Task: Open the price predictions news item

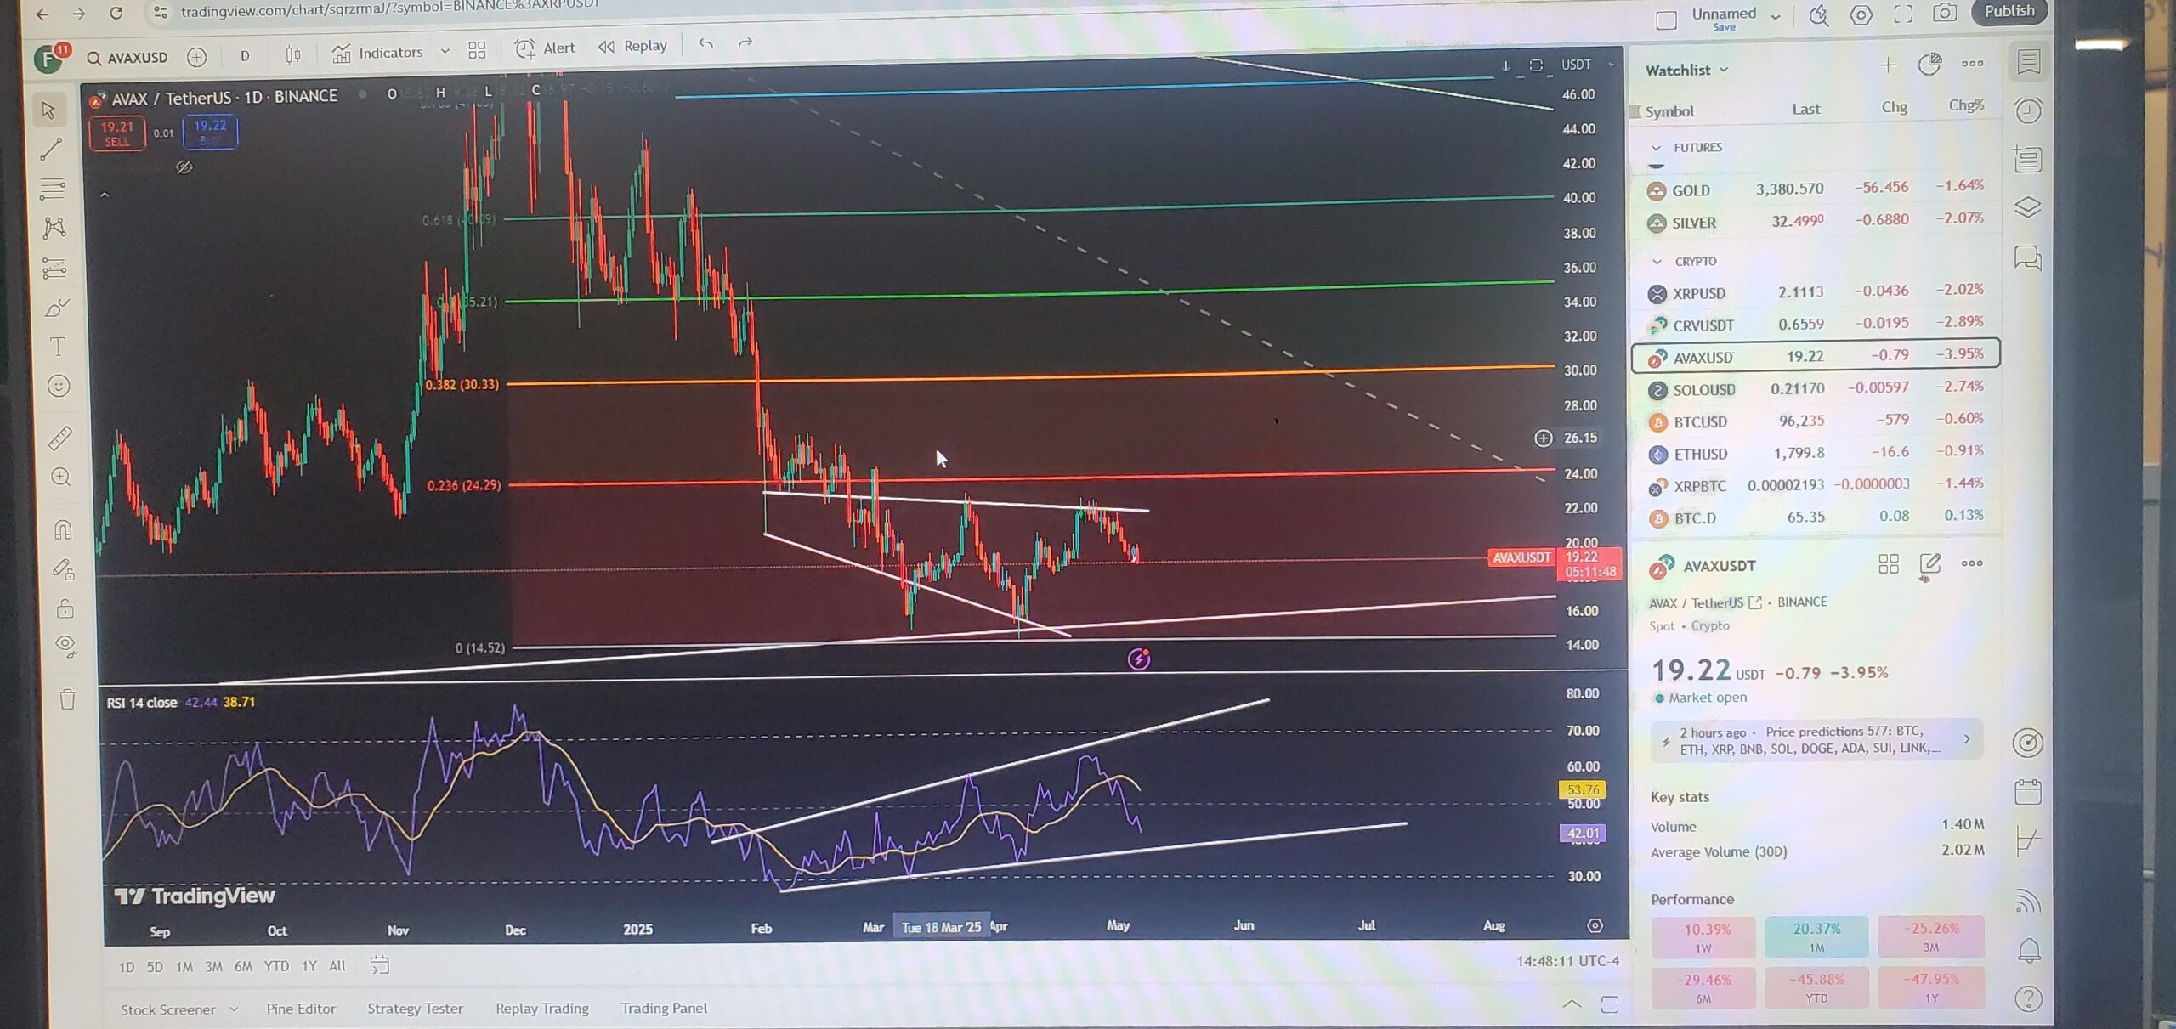Action: tap(1818, 739)
